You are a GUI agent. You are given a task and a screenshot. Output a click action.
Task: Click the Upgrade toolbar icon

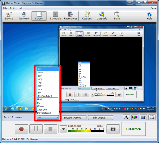pos(102,16)
